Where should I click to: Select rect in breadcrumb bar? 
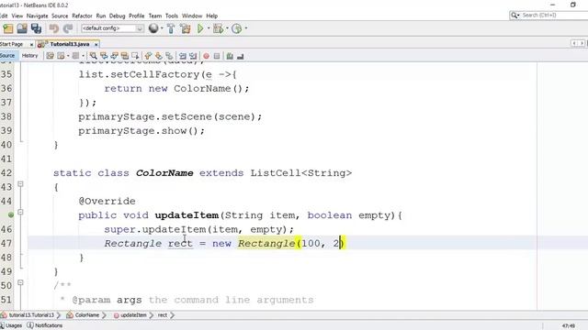pos(163,315)
